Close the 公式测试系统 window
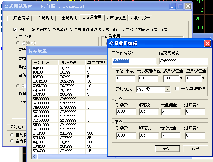 pyautogui.click(x=188, y=6)
